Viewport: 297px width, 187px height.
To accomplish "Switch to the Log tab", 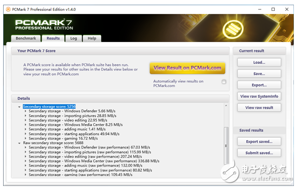I will pyautogui.click(x=74, y=38).
